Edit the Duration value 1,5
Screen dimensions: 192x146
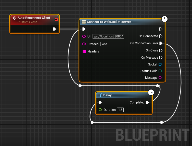(120, 110)
